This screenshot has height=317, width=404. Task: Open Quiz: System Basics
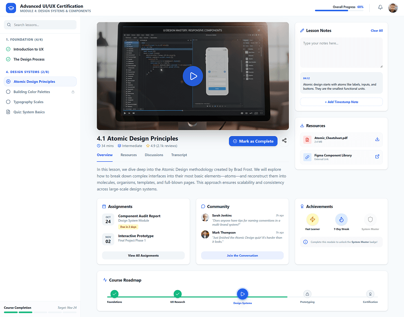pyautogui.click(x=40, y=112)
